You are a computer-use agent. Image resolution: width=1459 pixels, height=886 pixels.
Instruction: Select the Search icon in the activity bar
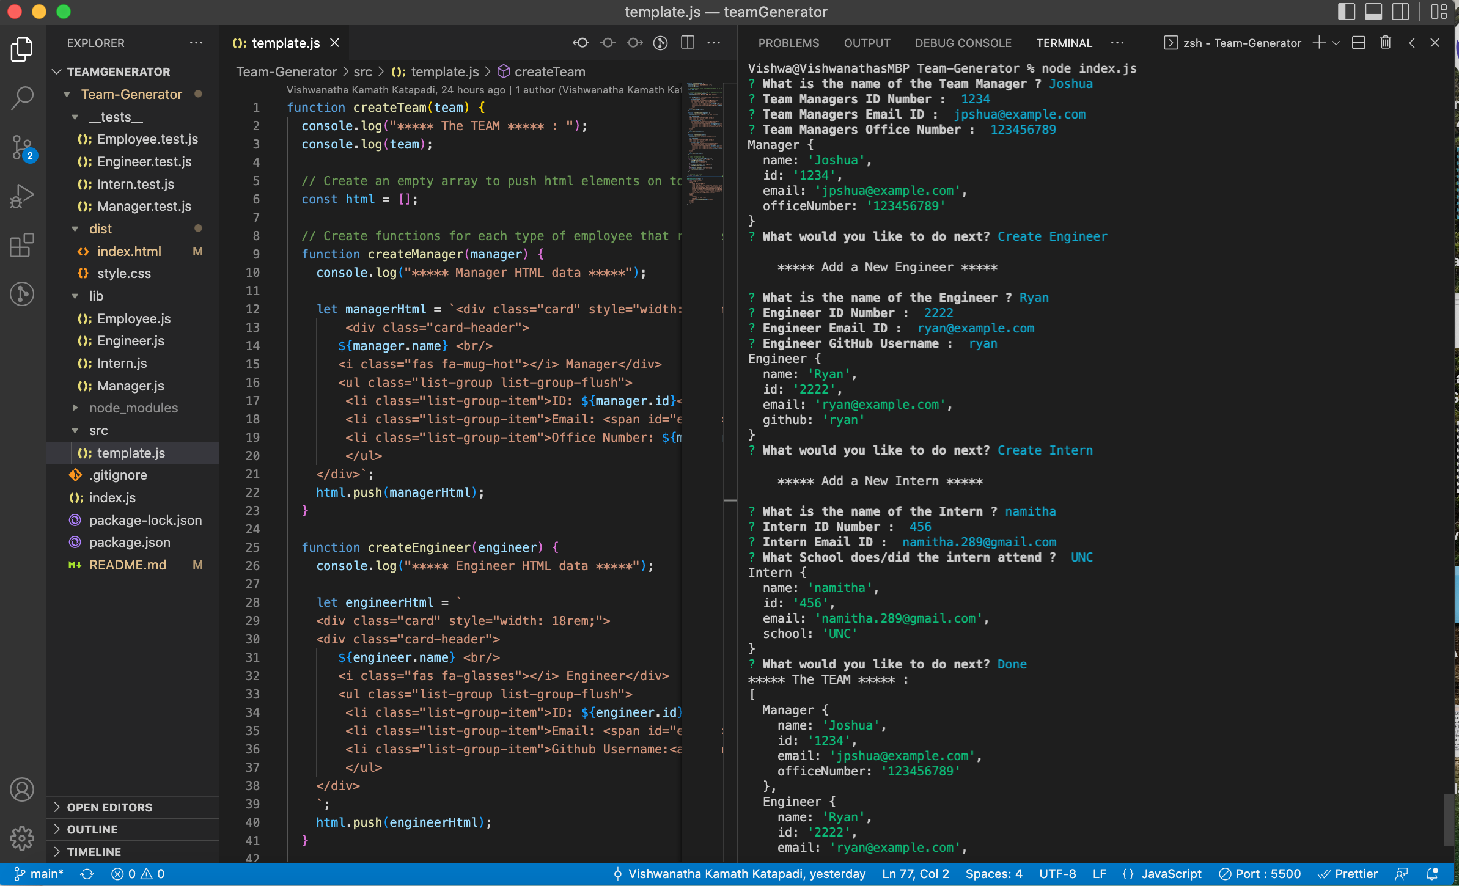(22, 98)
